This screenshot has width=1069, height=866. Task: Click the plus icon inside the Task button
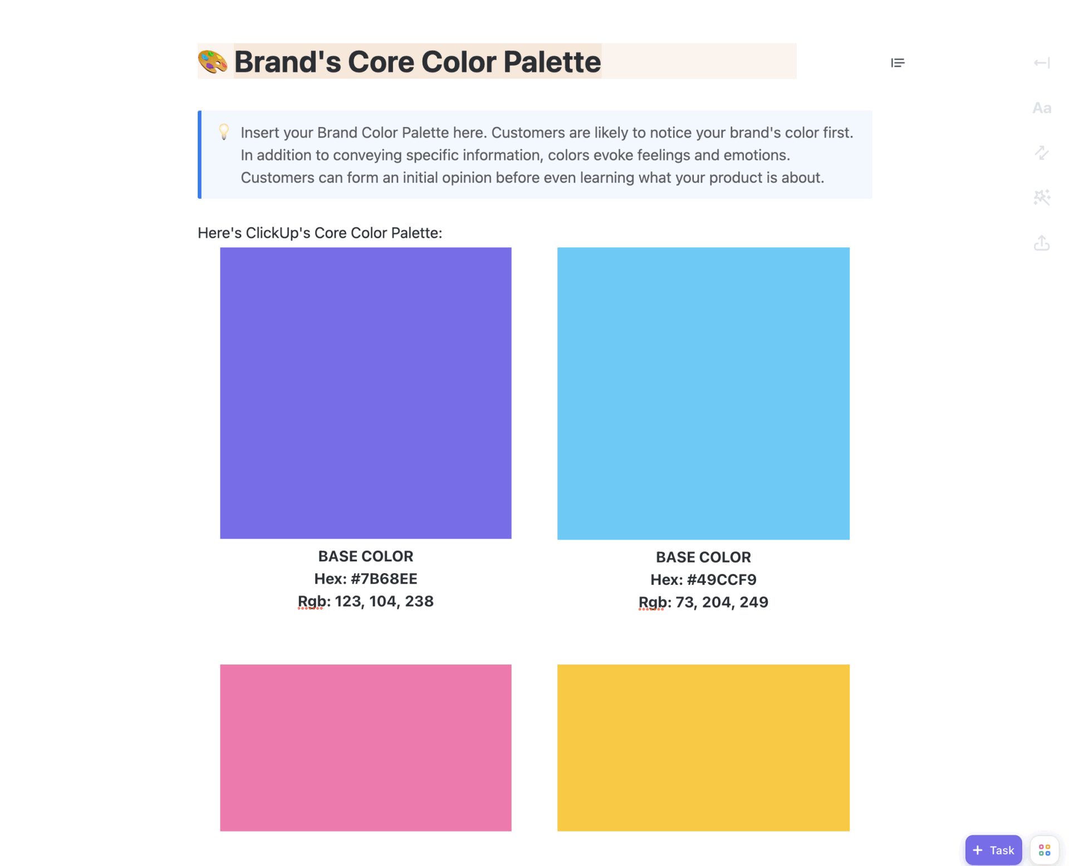[x=978, y=849]
